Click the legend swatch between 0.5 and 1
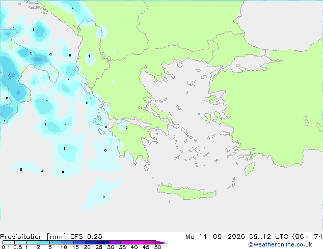The image size is (323, 249). pos(20,242)
